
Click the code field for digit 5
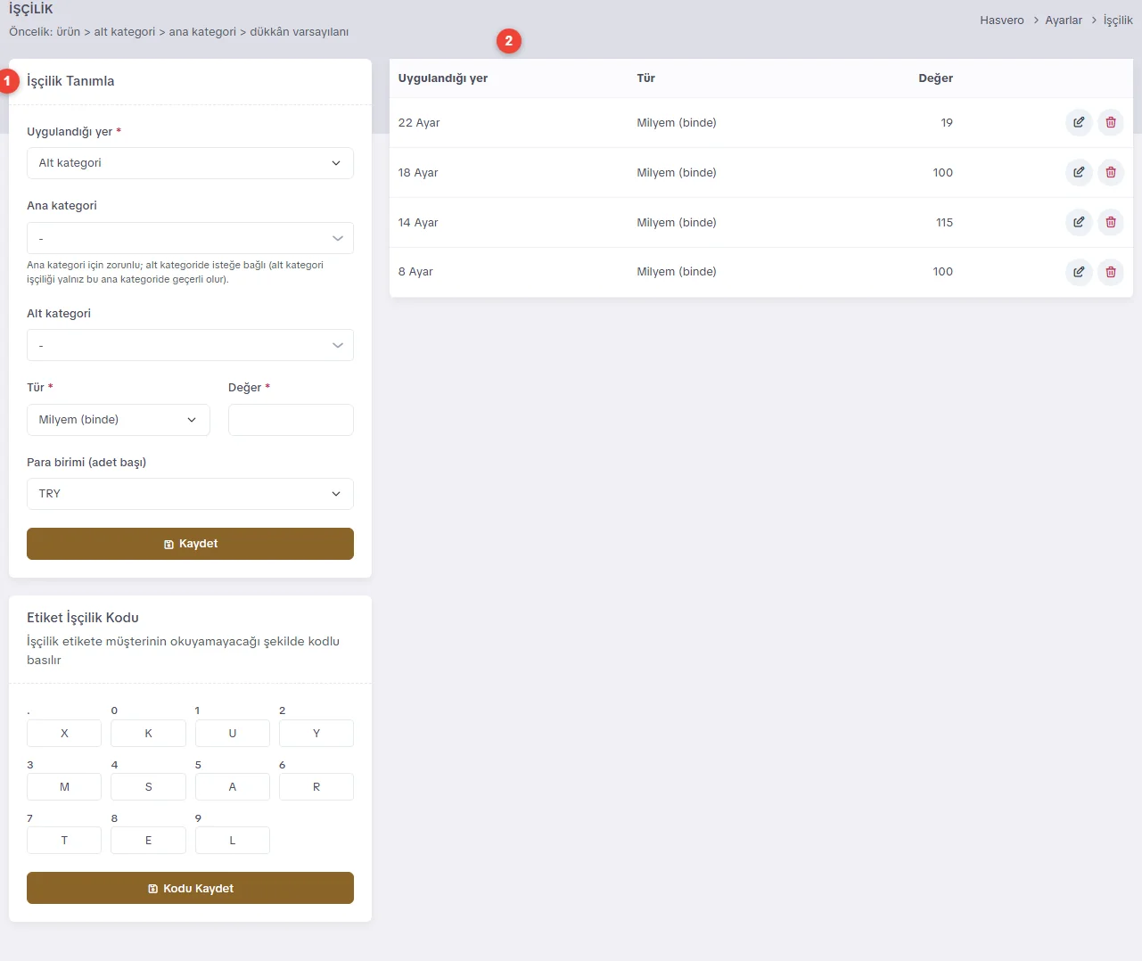pos(233,787)
